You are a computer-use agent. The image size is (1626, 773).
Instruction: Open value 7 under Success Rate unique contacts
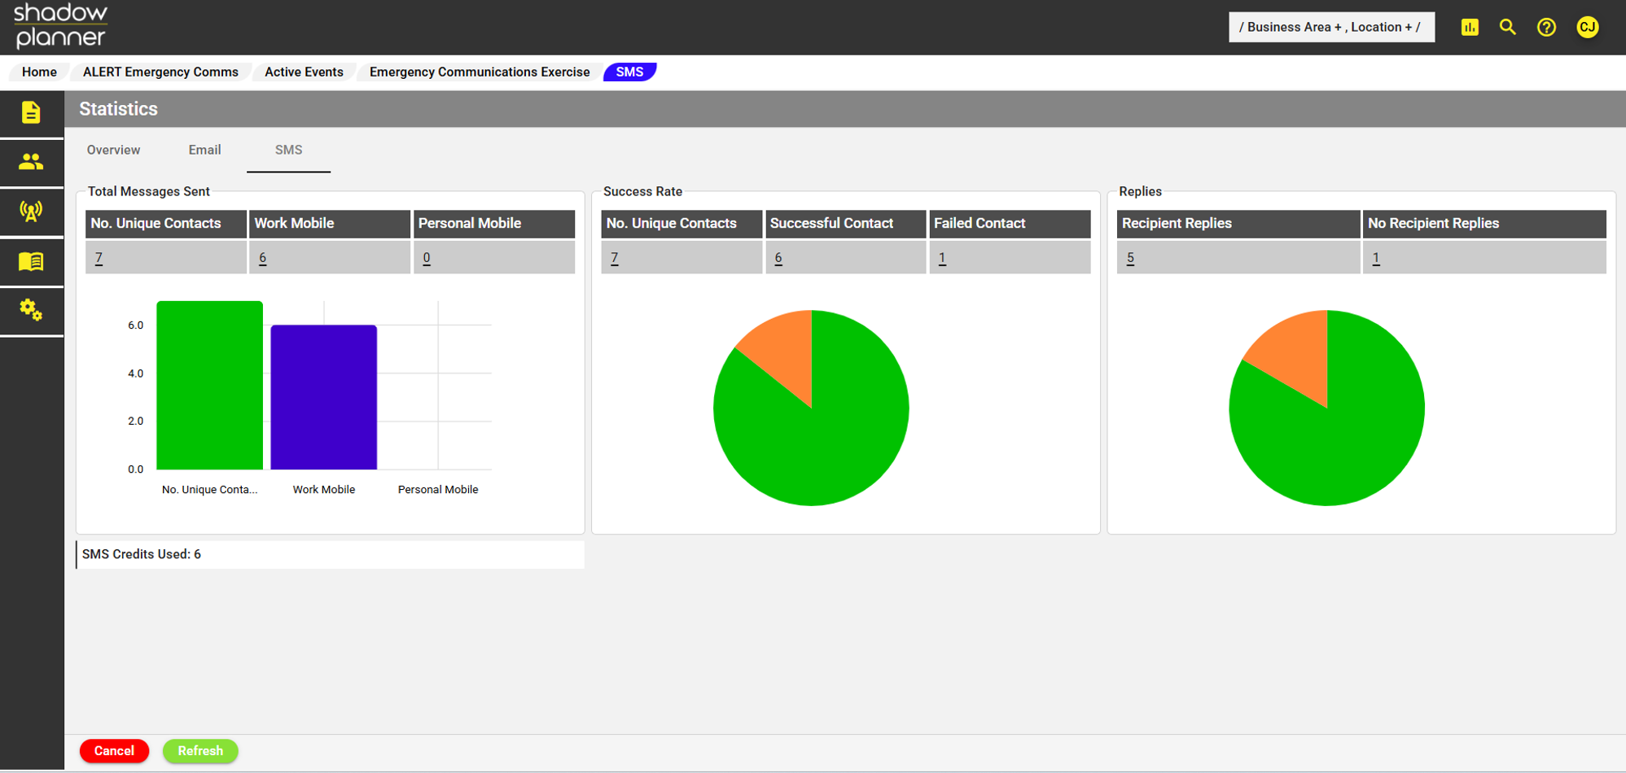[614, 258]
